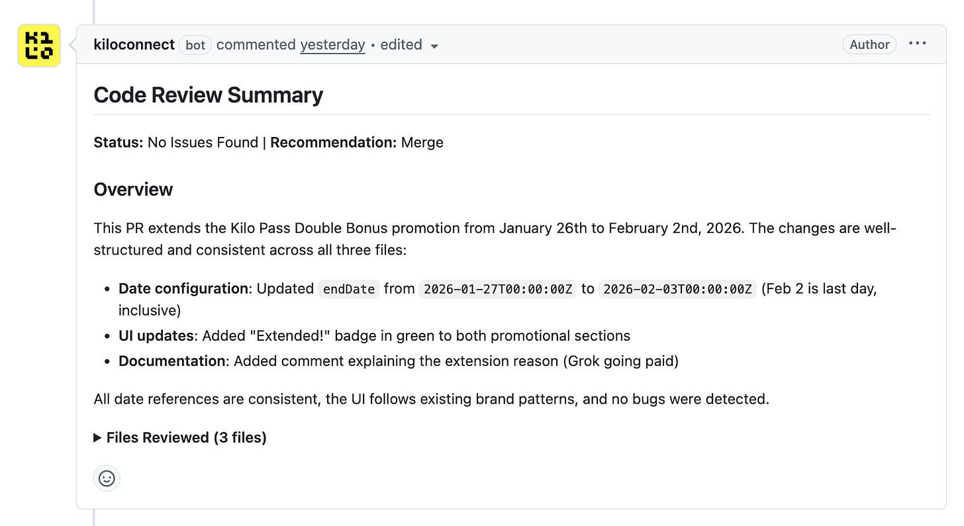Click the endDate inline code snippet
The image size is (964, 526).
(x=349, y=289)
